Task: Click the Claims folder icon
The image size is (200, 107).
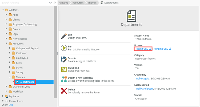Action: (10, 19)
